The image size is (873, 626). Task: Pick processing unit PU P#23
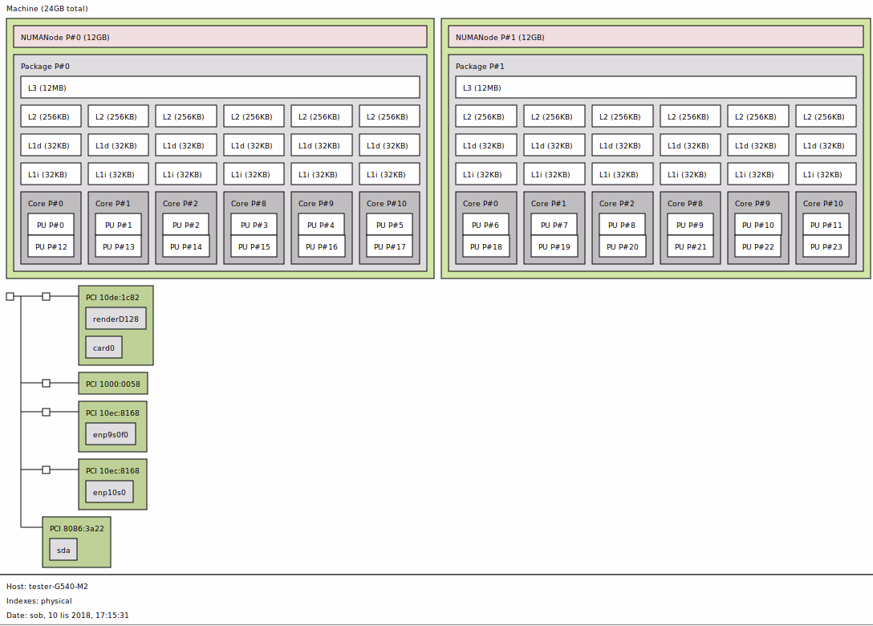point(826,246)
